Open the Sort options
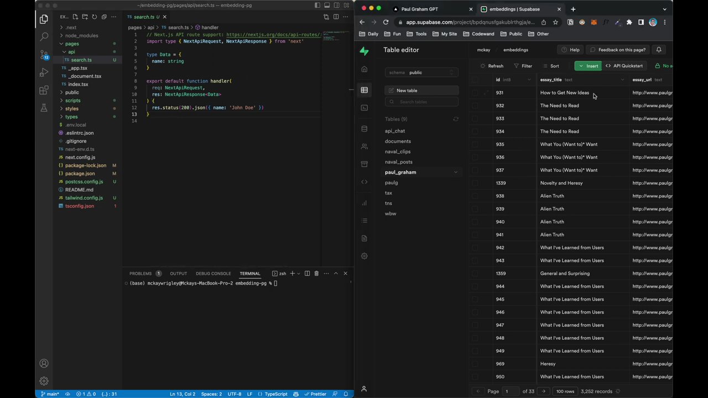Image resolution: width=708 pixels, height=398 pixels. 551,66
